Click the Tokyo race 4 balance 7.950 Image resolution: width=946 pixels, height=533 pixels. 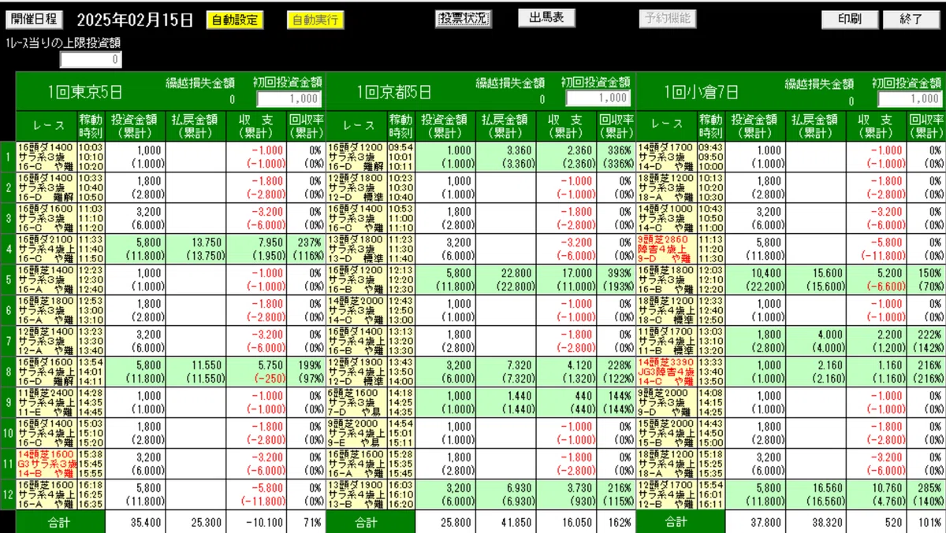tap(269, 243)
